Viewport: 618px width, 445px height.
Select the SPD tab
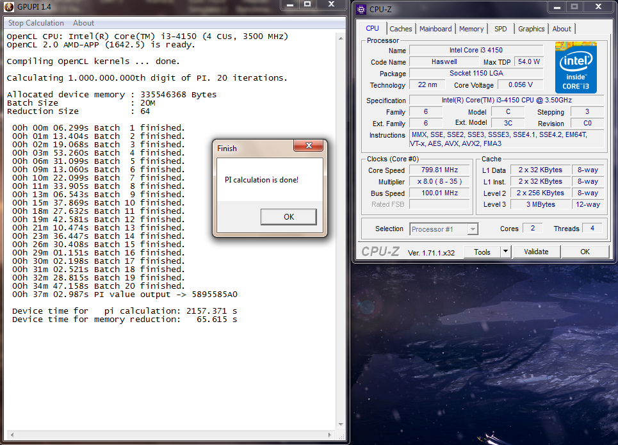500,29
